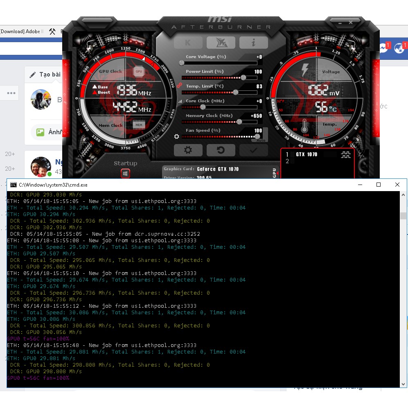
Task: Open the [Download] Adobe bookmark
Action: (21, 32)
